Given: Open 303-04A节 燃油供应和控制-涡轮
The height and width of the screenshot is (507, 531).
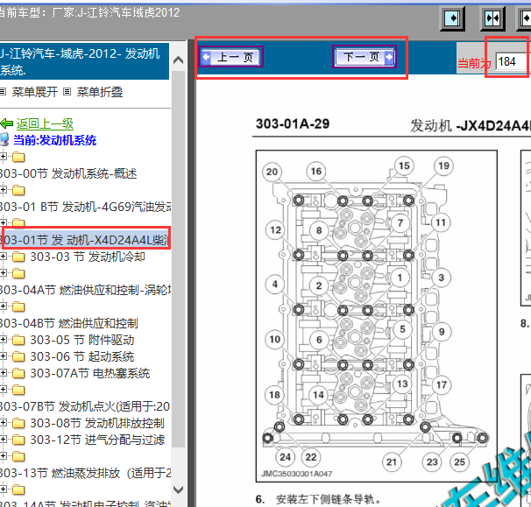Looking at the screenshot, I should [x=85, y=290].
